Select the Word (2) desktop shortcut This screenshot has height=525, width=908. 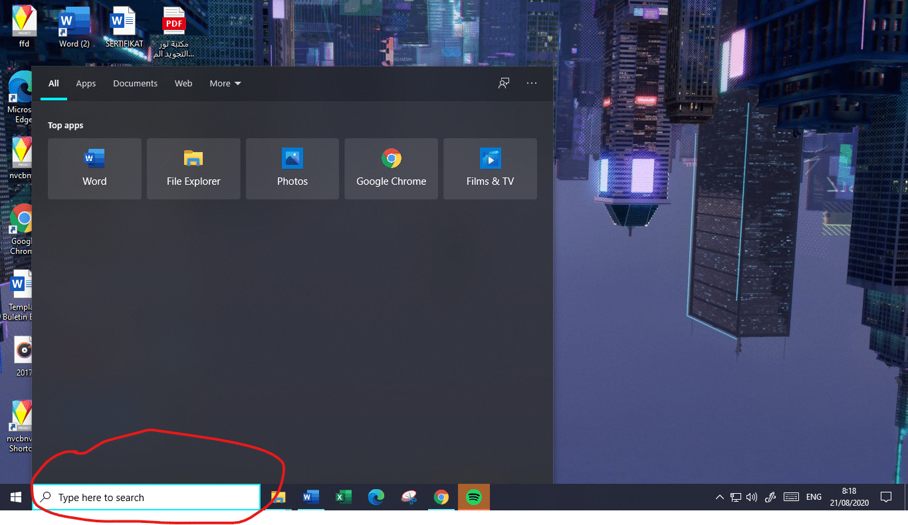74,27
